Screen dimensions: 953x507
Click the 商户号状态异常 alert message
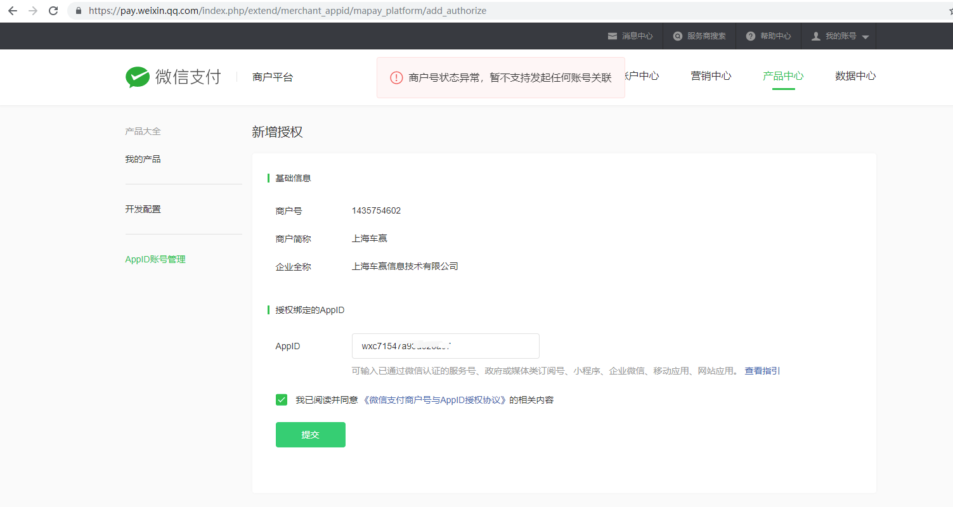(510, 77)
